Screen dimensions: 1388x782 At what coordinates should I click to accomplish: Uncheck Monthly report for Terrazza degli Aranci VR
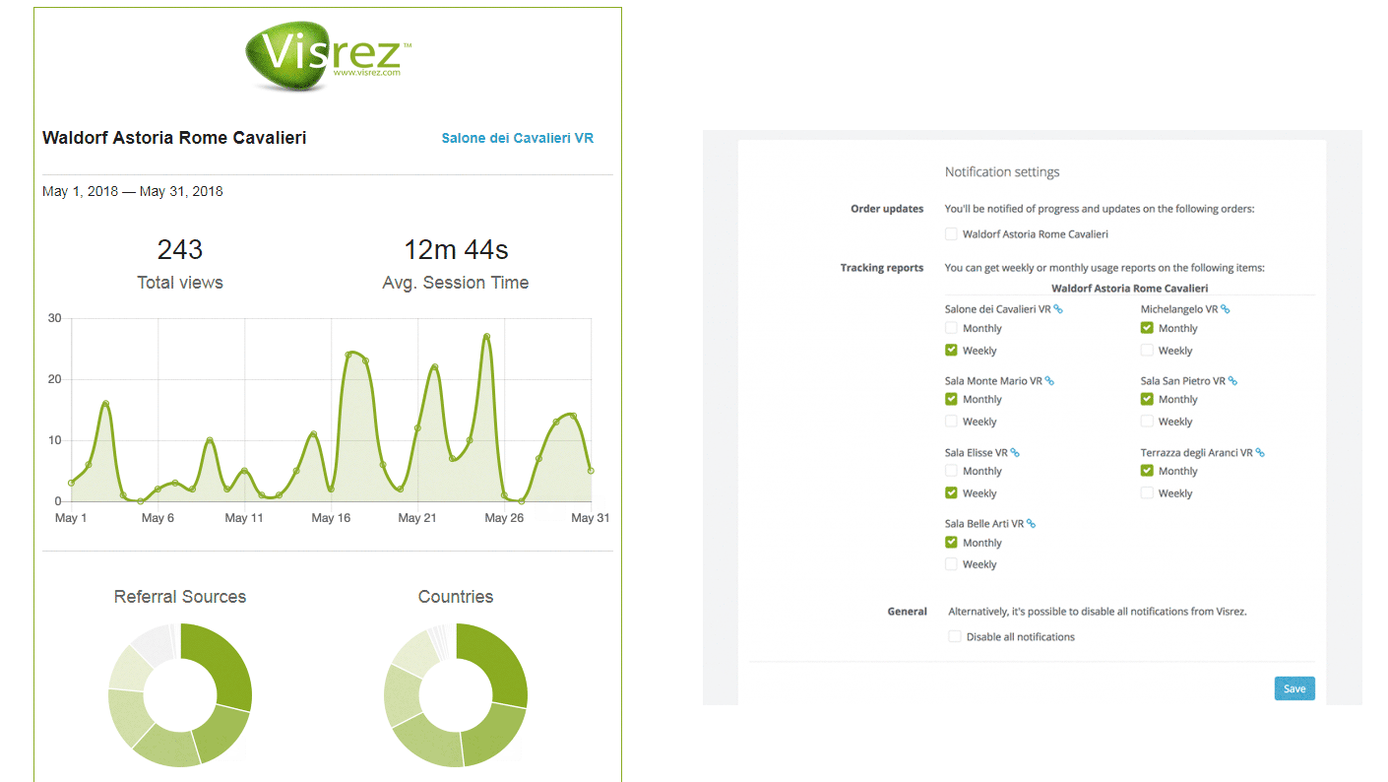(1147, 471)
